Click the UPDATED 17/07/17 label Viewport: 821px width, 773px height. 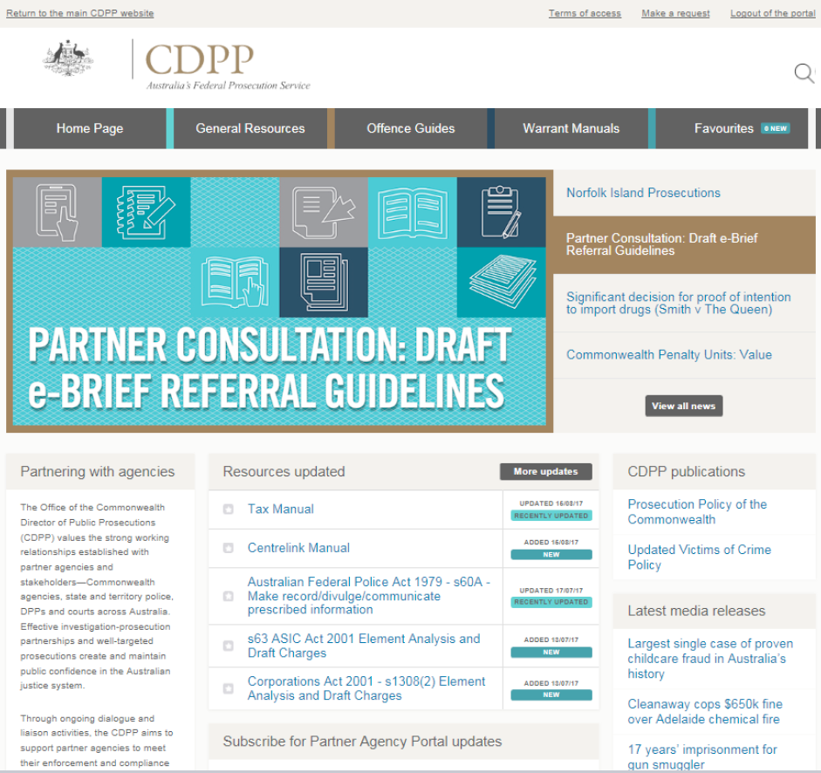(x=551, y=591)
